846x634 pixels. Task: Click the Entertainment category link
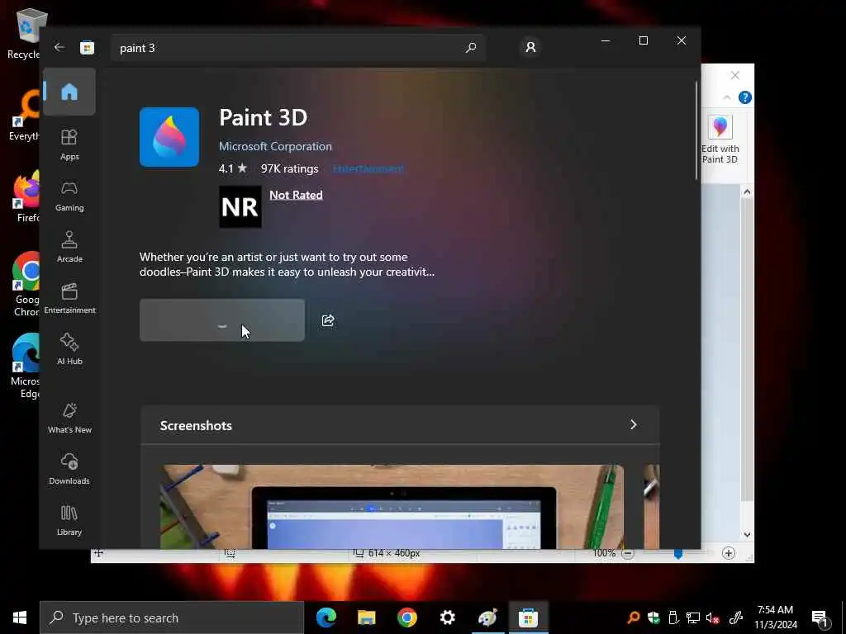click(368, 168)
